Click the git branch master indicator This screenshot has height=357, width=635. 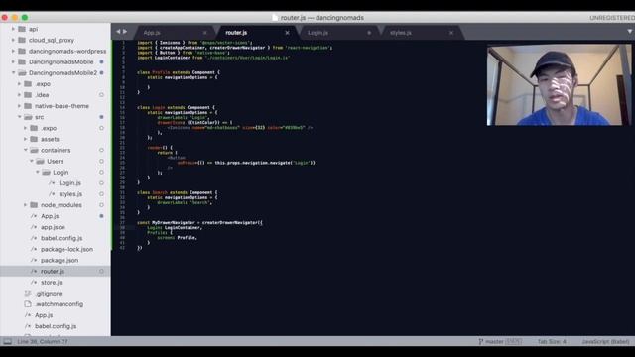click(500, 341)
